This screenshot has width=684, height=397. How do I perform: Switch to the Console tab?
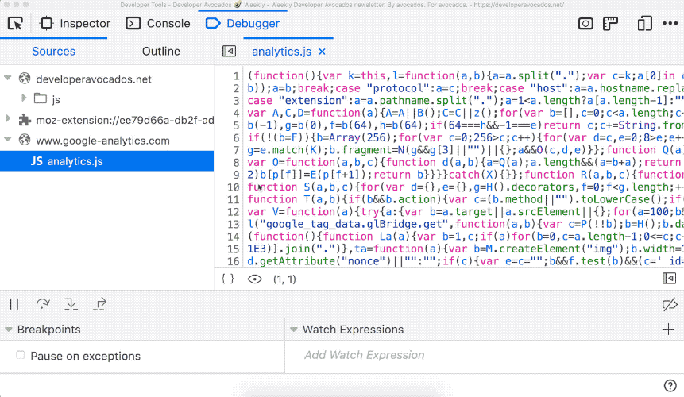[159, 23]
